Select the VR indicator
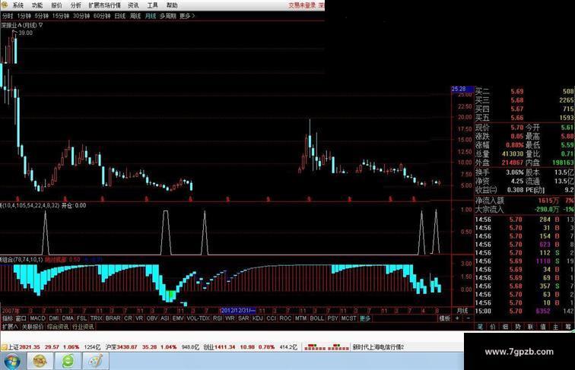Viewport: 575px width, 370px height. [139, 318]
